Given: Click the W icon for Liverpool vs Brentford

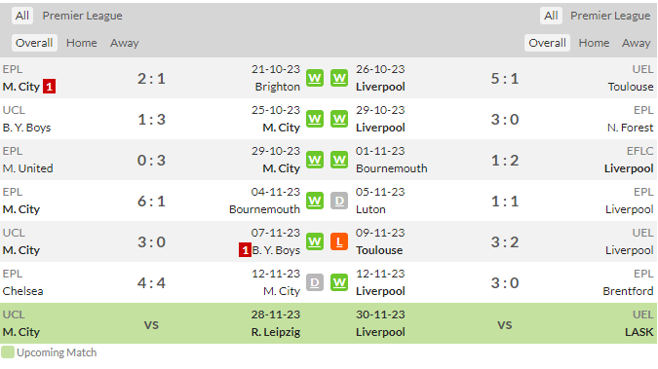Looking at the screenshot, I should click(339, 282).
